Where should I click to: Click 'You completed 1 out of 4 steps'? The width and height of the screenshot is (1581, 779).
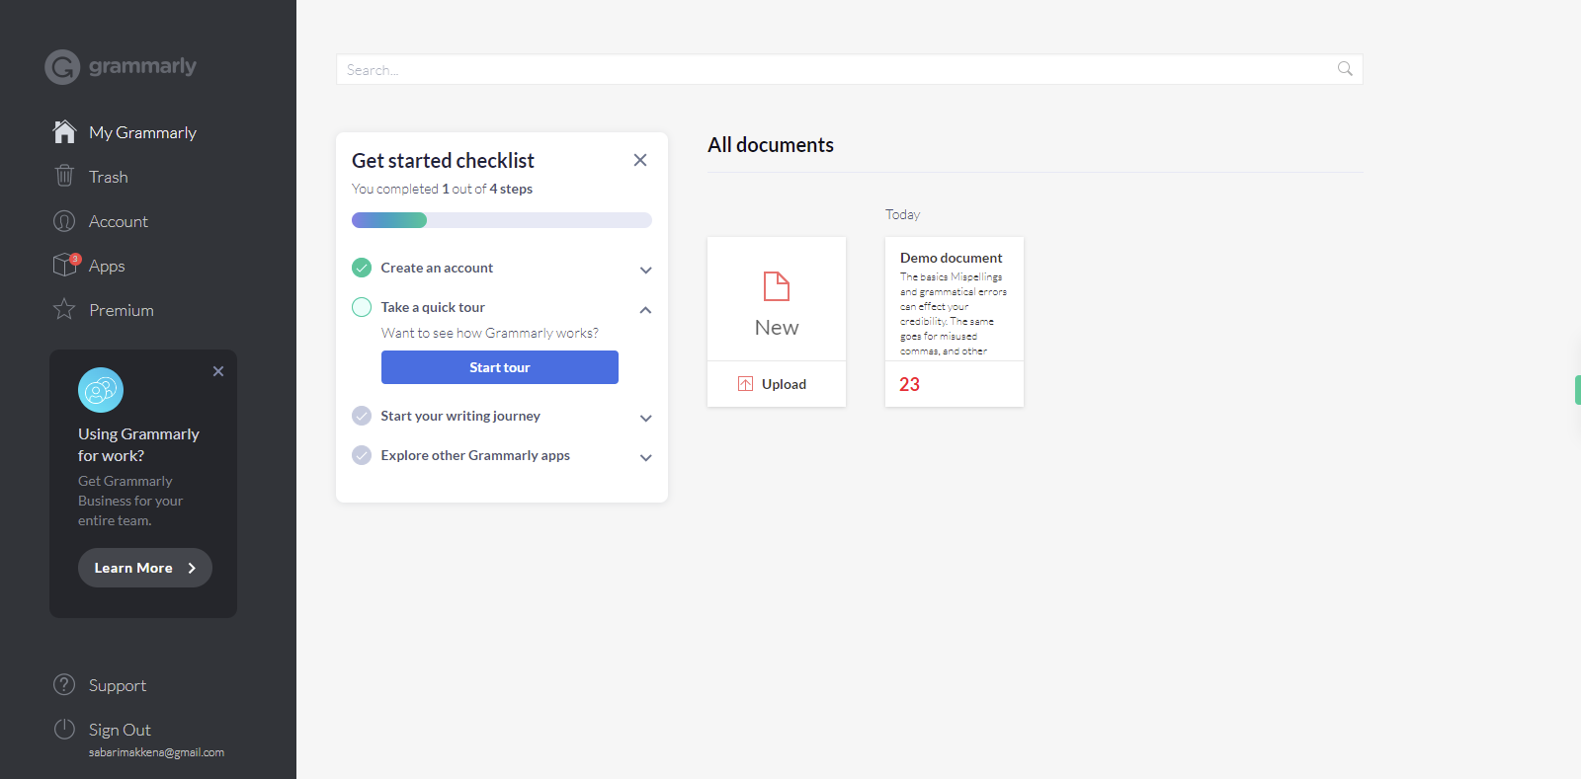(442, 189)
